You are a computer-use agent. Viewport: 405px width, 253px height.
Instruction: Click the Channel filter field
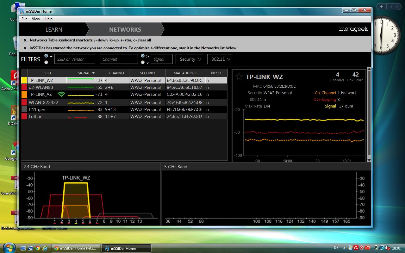(x=119, y=59)
